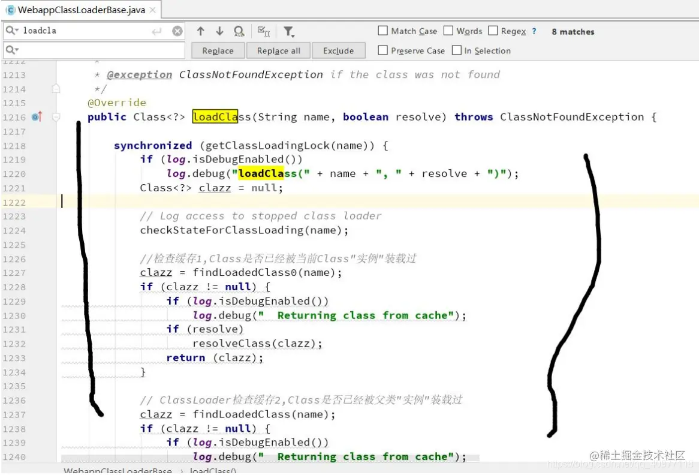Image resolution: width=699 pixels, height=475 pixels.
Task: Click the Exclude button
Action: 338,50
